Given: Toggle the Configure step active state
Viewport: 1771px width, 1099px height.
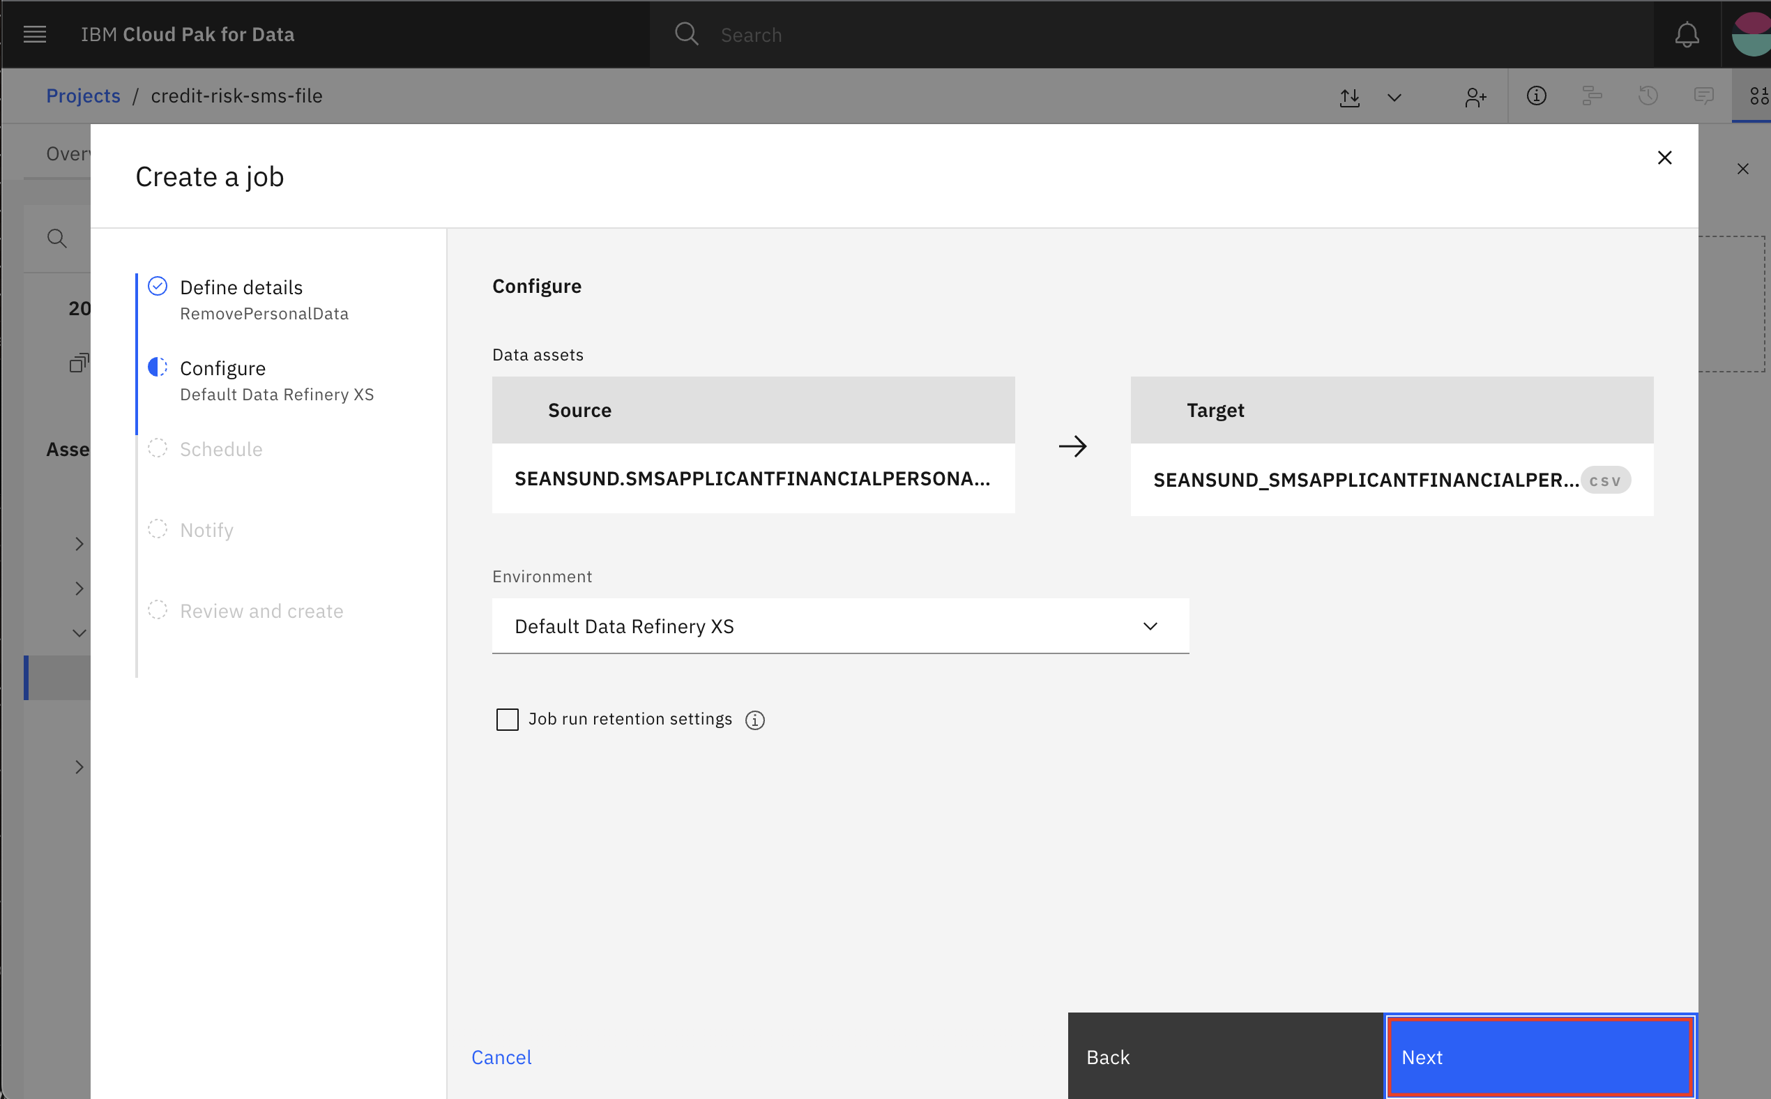Looking at the screenshot, I should point(222,368).
